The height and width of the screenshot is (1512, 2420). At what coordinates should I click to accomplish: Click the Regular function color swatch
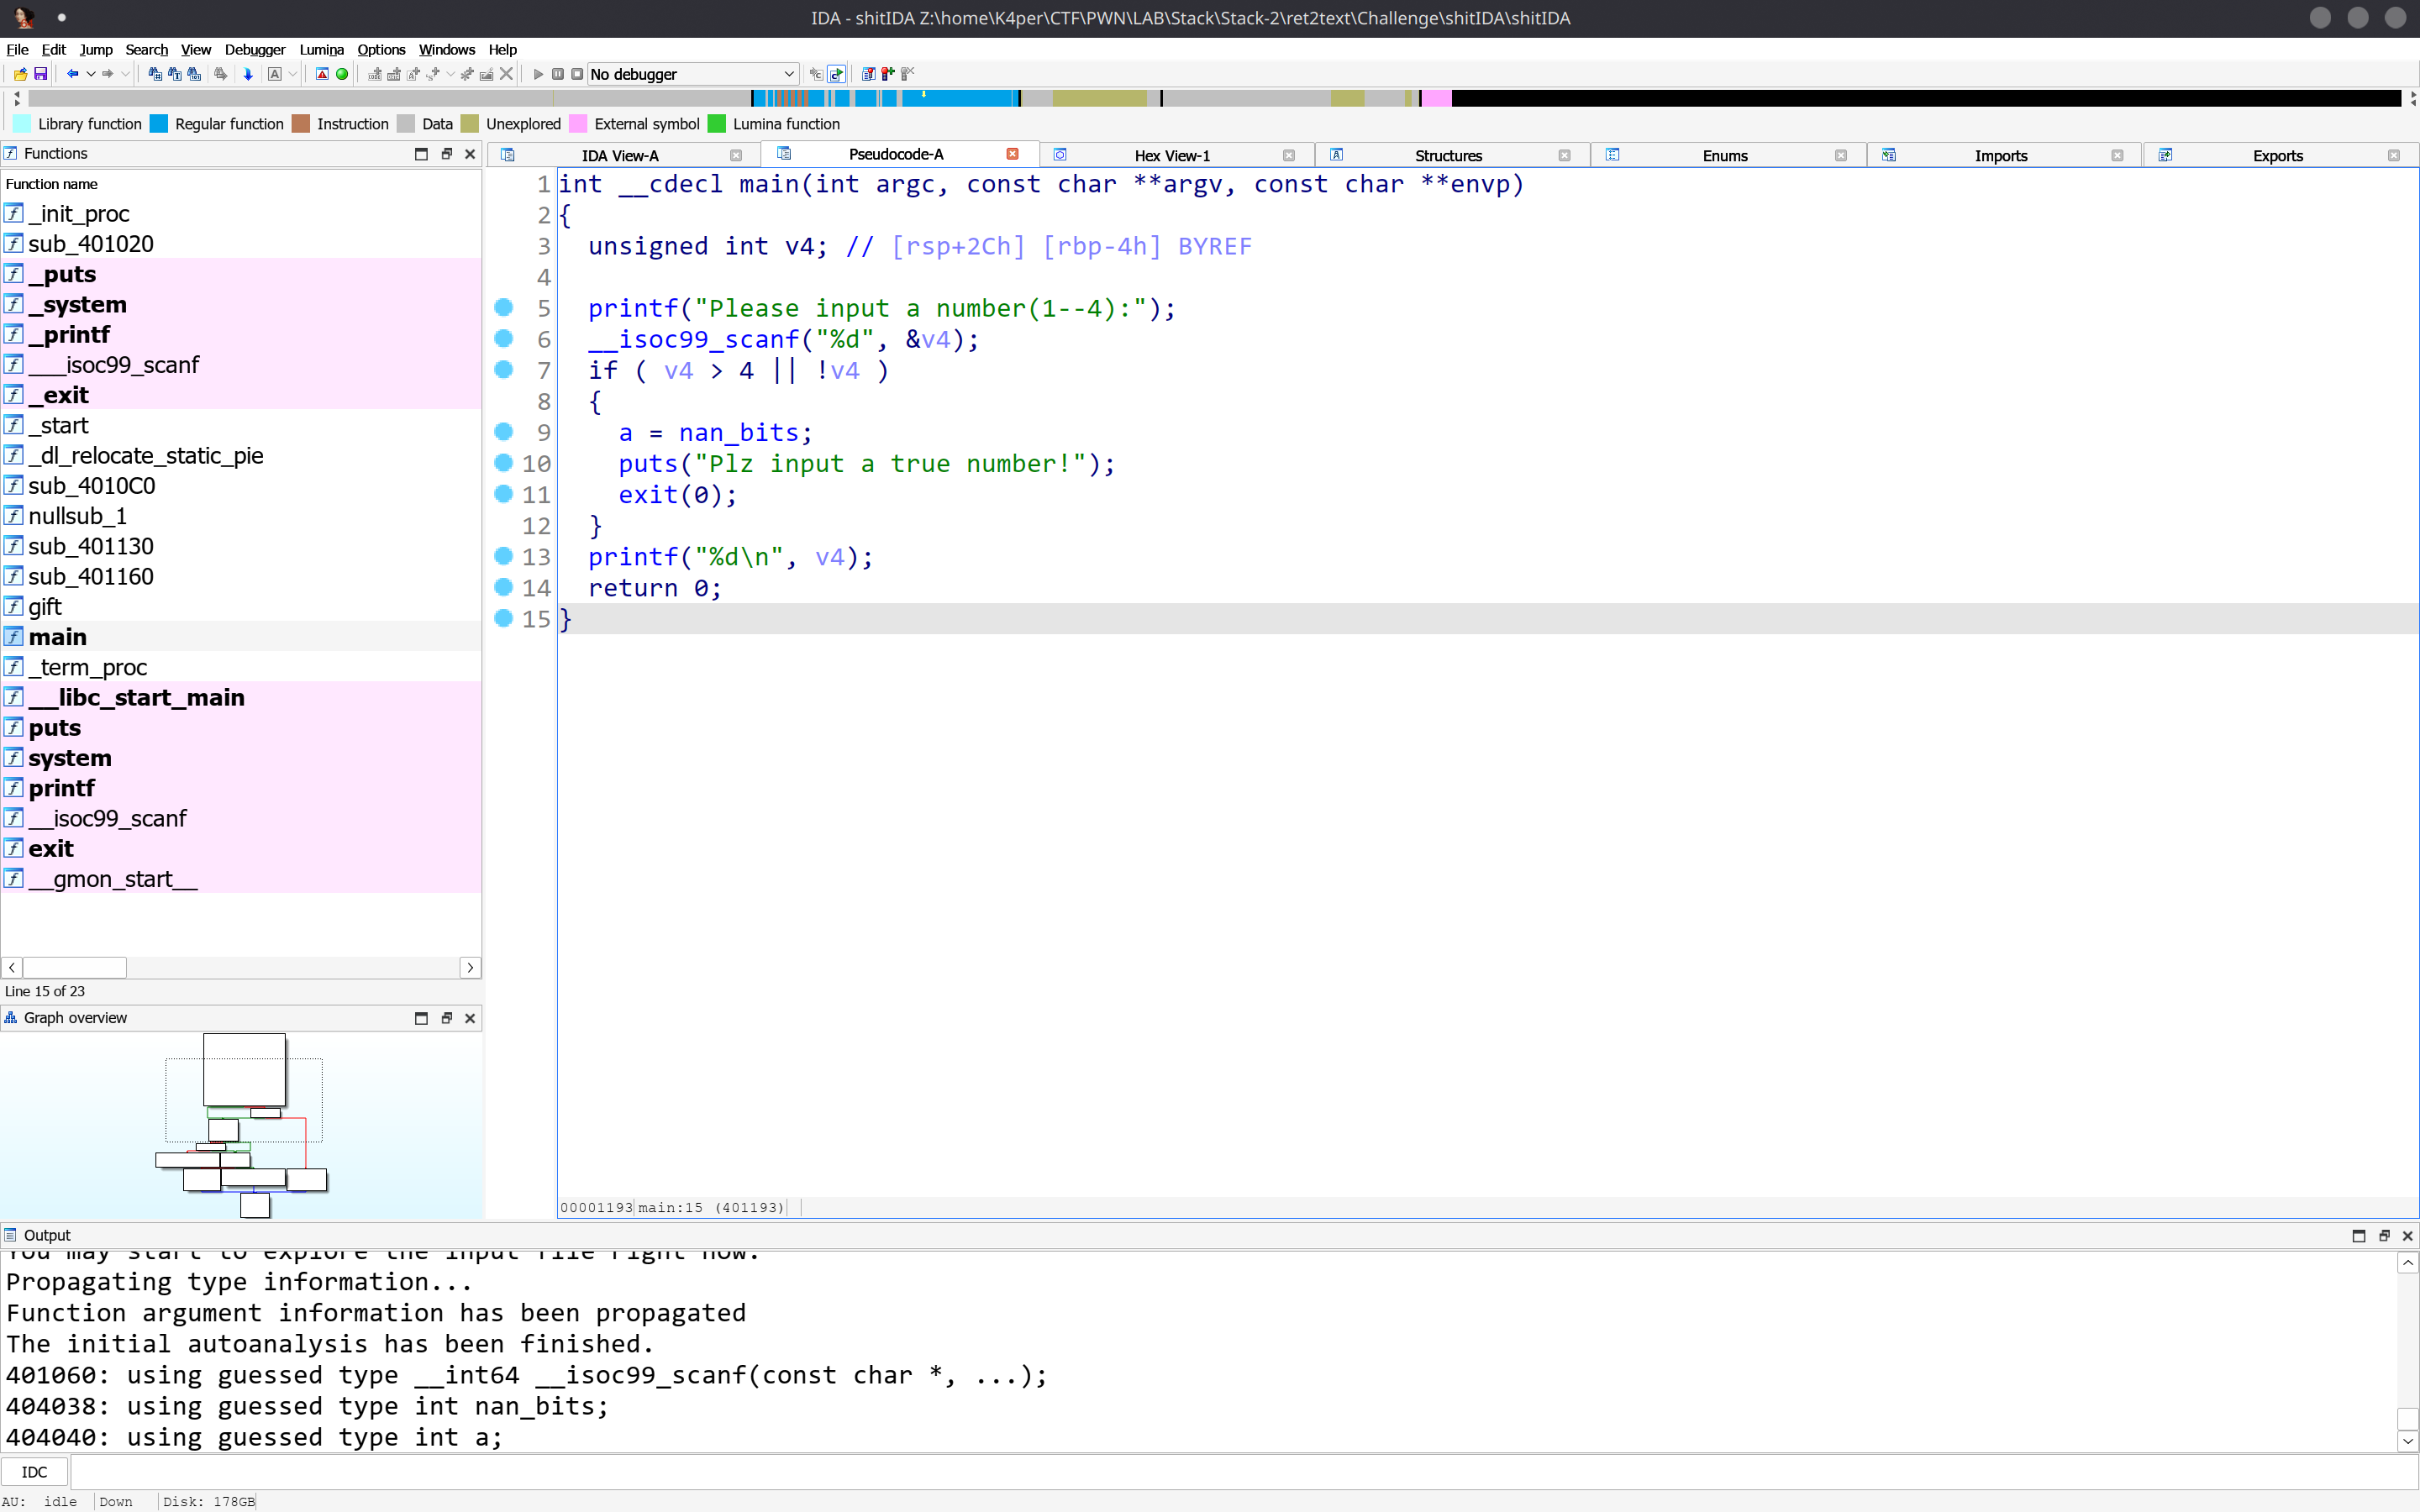click(x=159, y=124)
